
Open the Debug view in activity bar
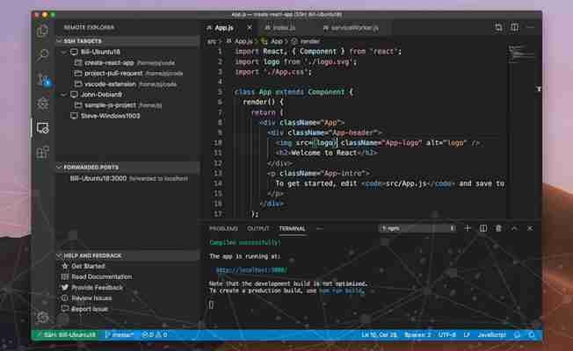pyautogui.click(x=42, y=104)
